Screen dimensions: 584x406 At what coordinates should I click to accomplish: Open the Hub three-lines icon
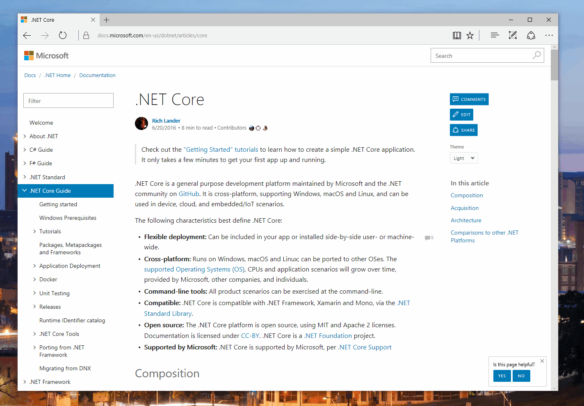pos(495,36)
